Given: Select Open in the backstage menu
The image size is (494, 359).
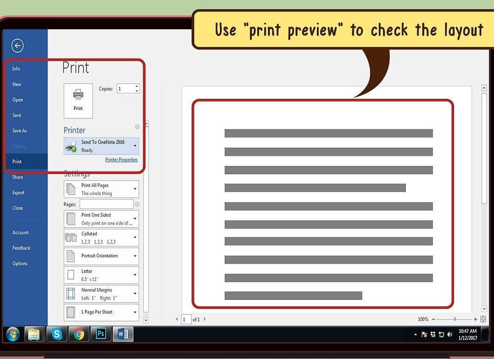Looking at the screenshot, I should [18, 100].
